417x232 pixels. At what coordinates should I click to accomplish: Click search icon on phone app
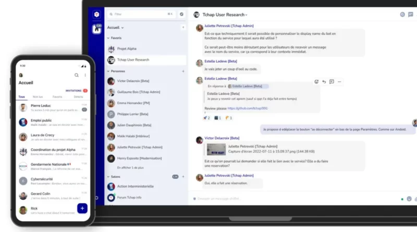76,75
